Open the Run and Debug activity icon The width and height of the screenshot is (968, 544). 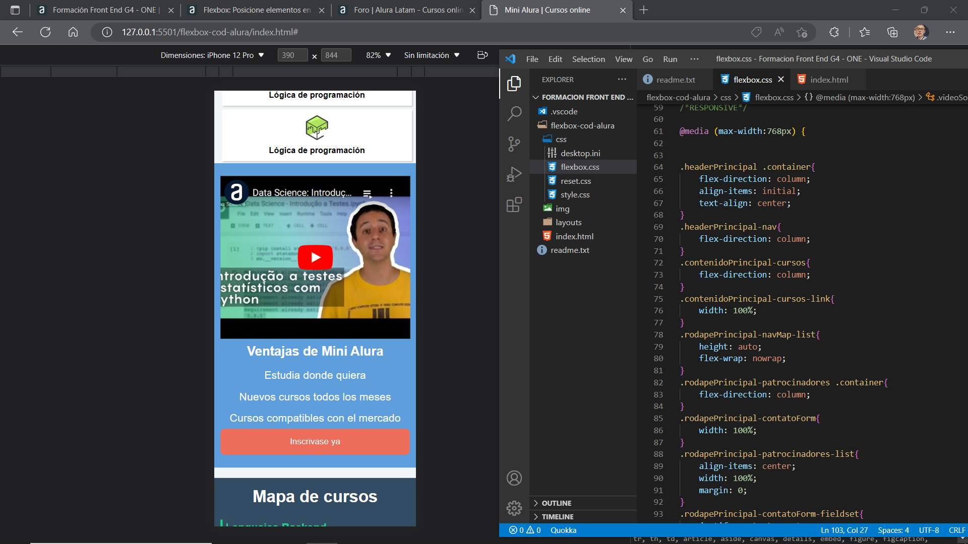(514, 174)
